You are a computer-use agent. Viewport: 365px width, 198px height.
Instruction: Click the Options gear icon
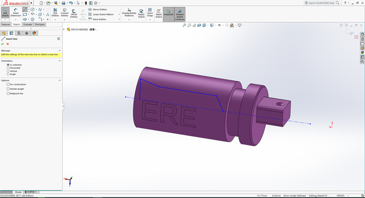tap(96, 3)
